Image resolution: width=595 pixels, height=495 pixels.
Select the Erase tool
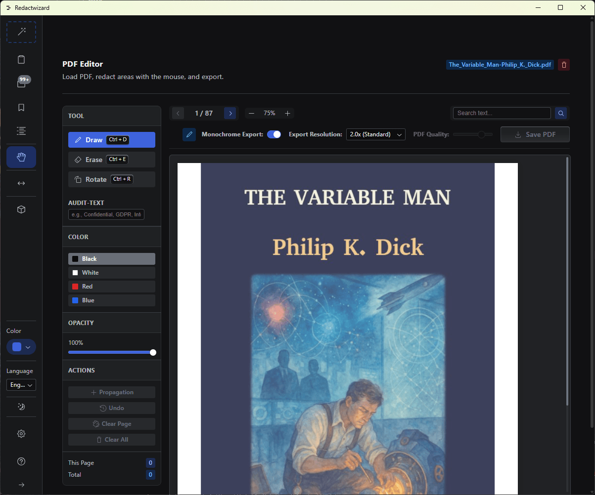[x=112, y=160]
